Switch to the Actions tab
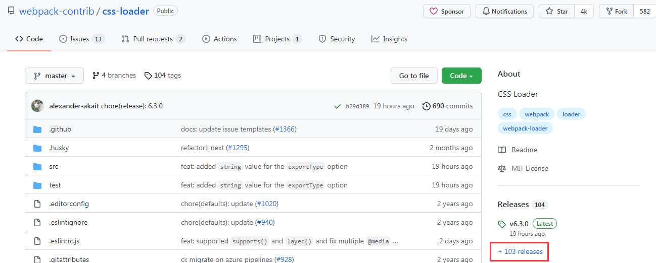656x263 pixels. click(219, 39)
